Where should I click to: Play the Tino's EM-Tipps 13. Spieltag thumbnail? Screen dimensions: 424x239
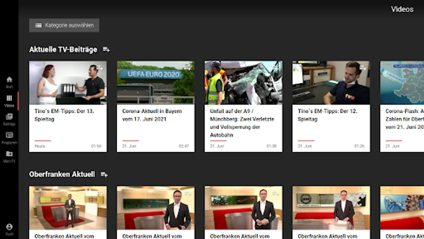[x=68, y=83]
